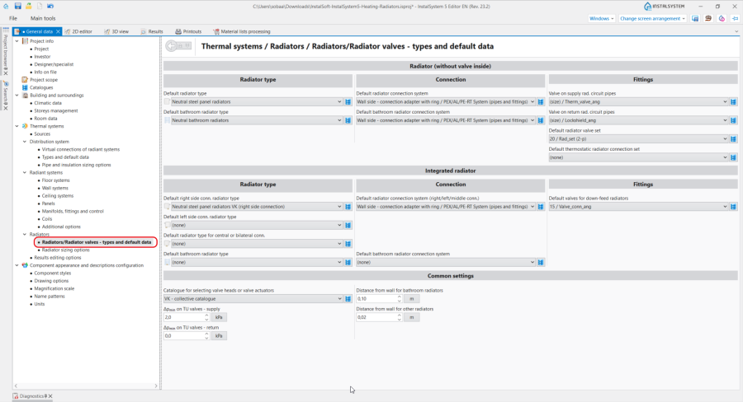Open the File menu
The width and height of the screenshot is (743, 402).
point(13,18)
